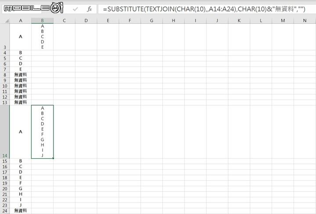Click cell A8 with 無資料

21,75
